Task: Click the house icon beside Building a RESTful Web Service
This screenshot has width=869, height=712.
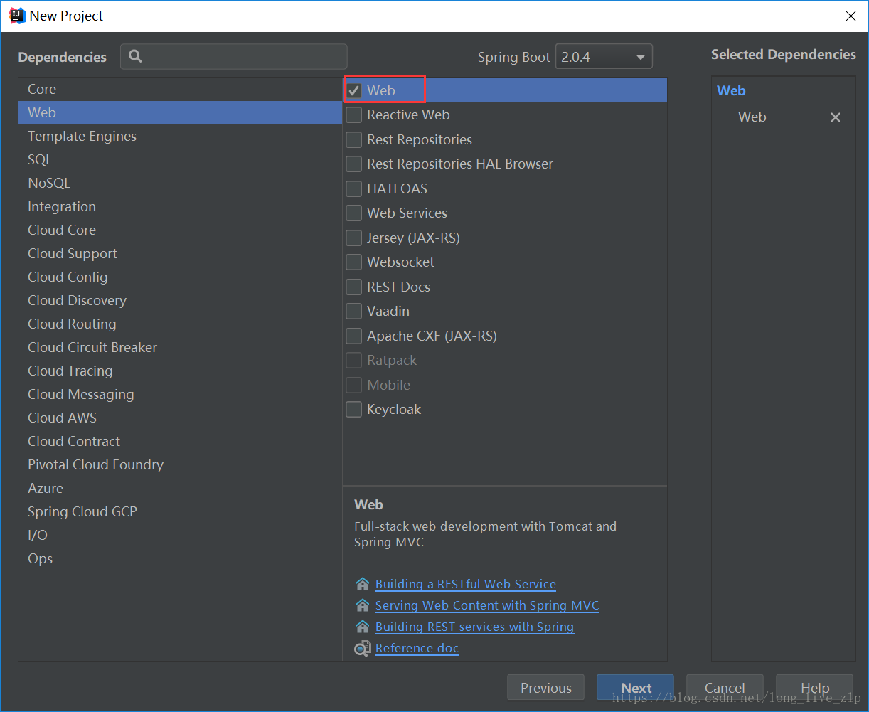Action: tap(363, 584)
